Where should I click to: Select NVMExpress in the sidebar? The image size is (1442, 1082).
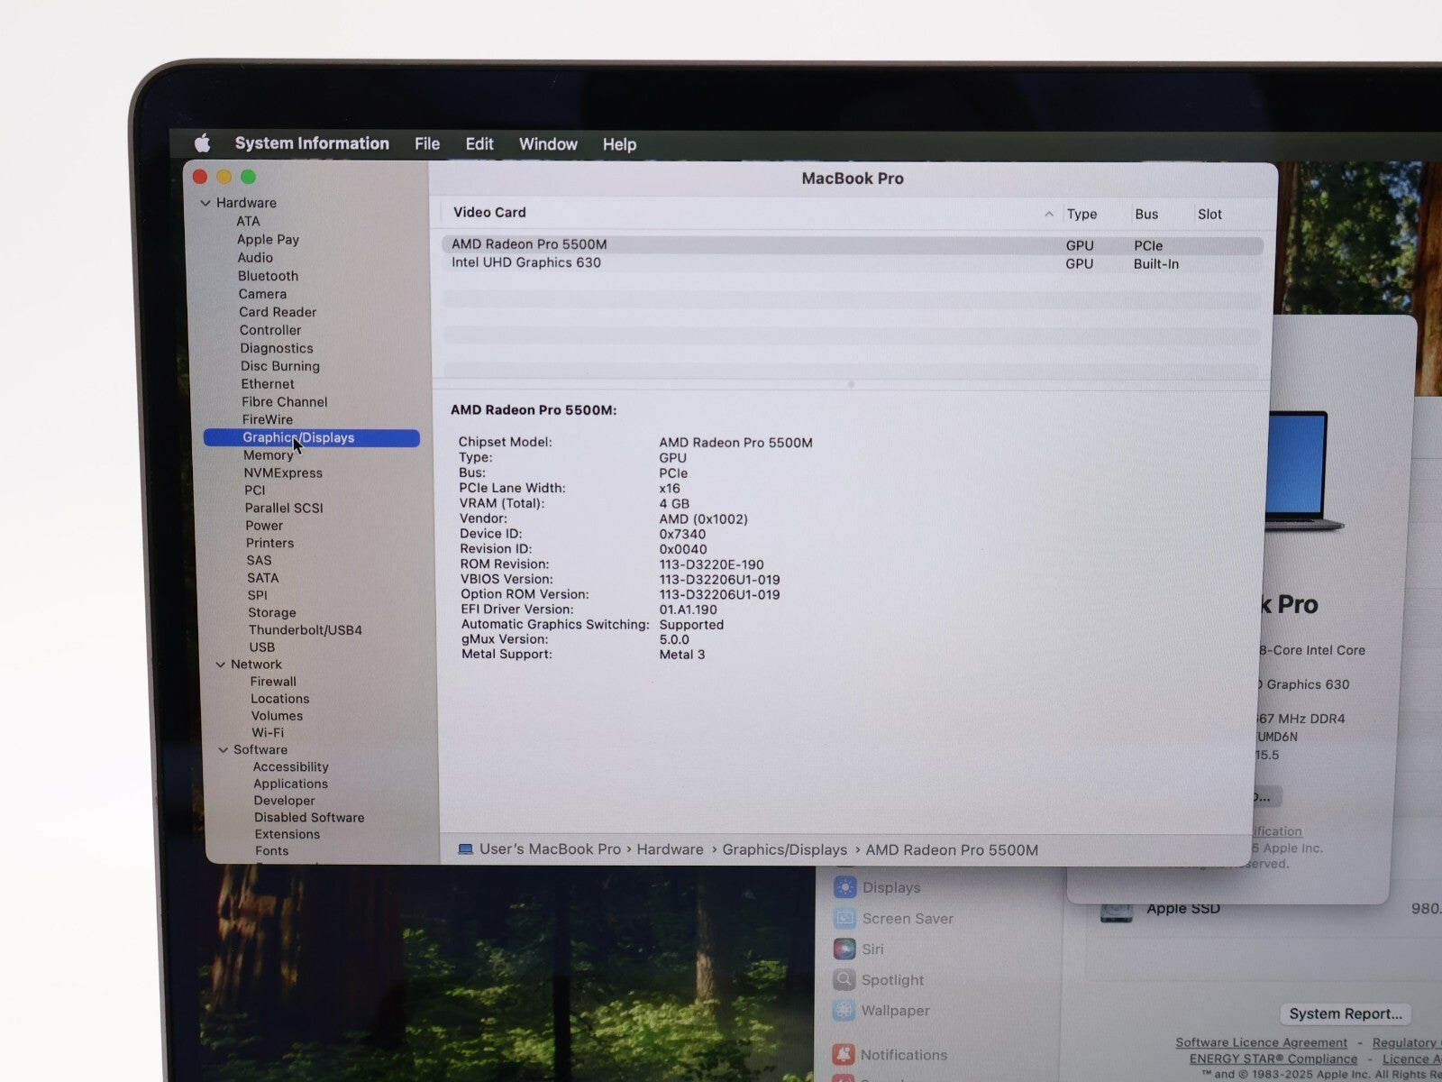(283, 472)
